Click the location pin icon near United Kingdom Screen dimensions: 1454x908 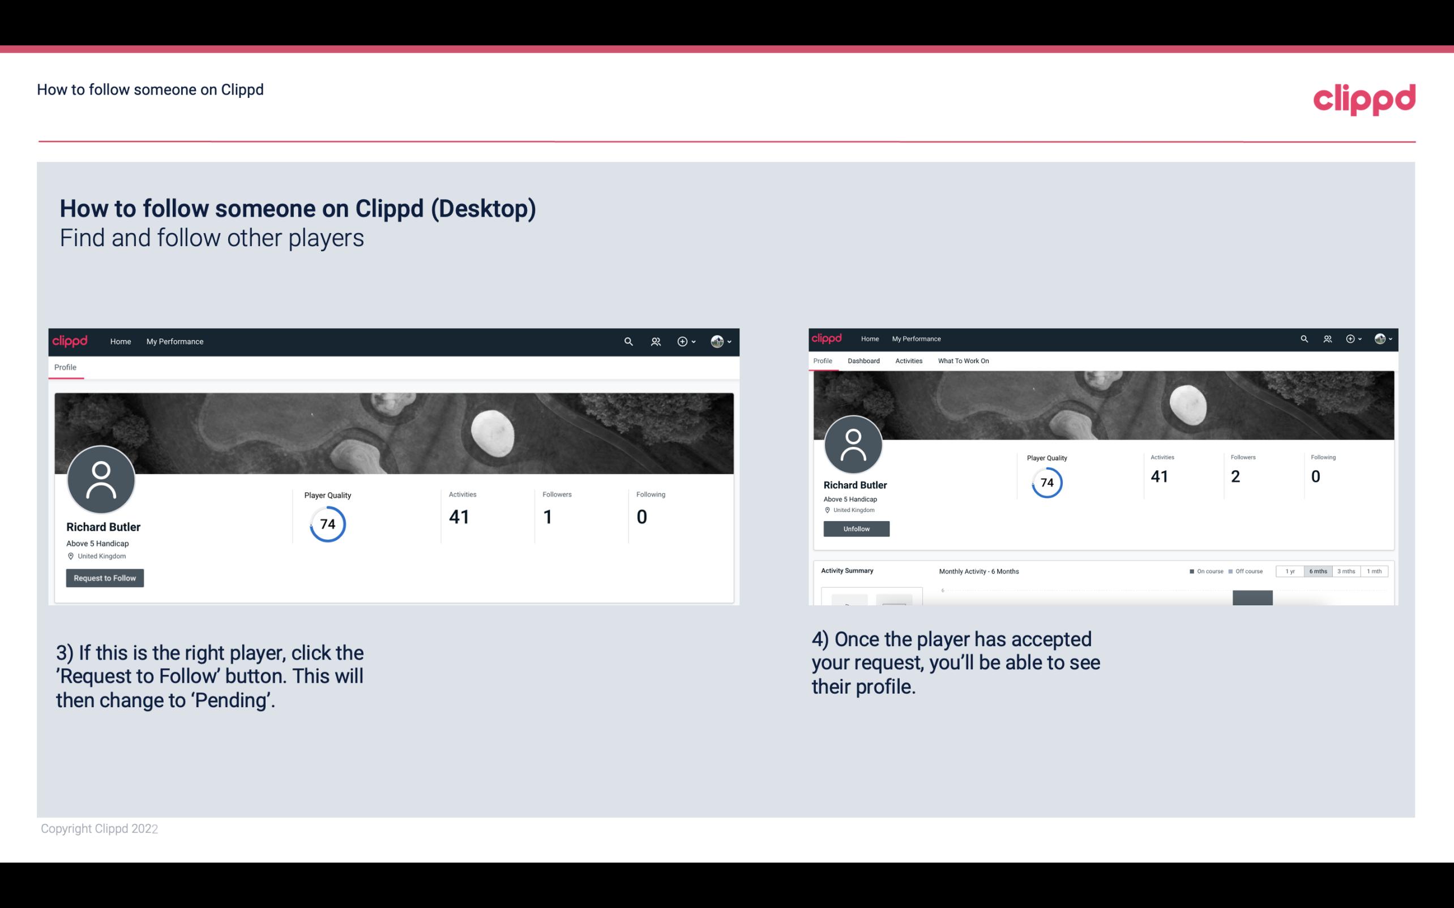(70, 556)
